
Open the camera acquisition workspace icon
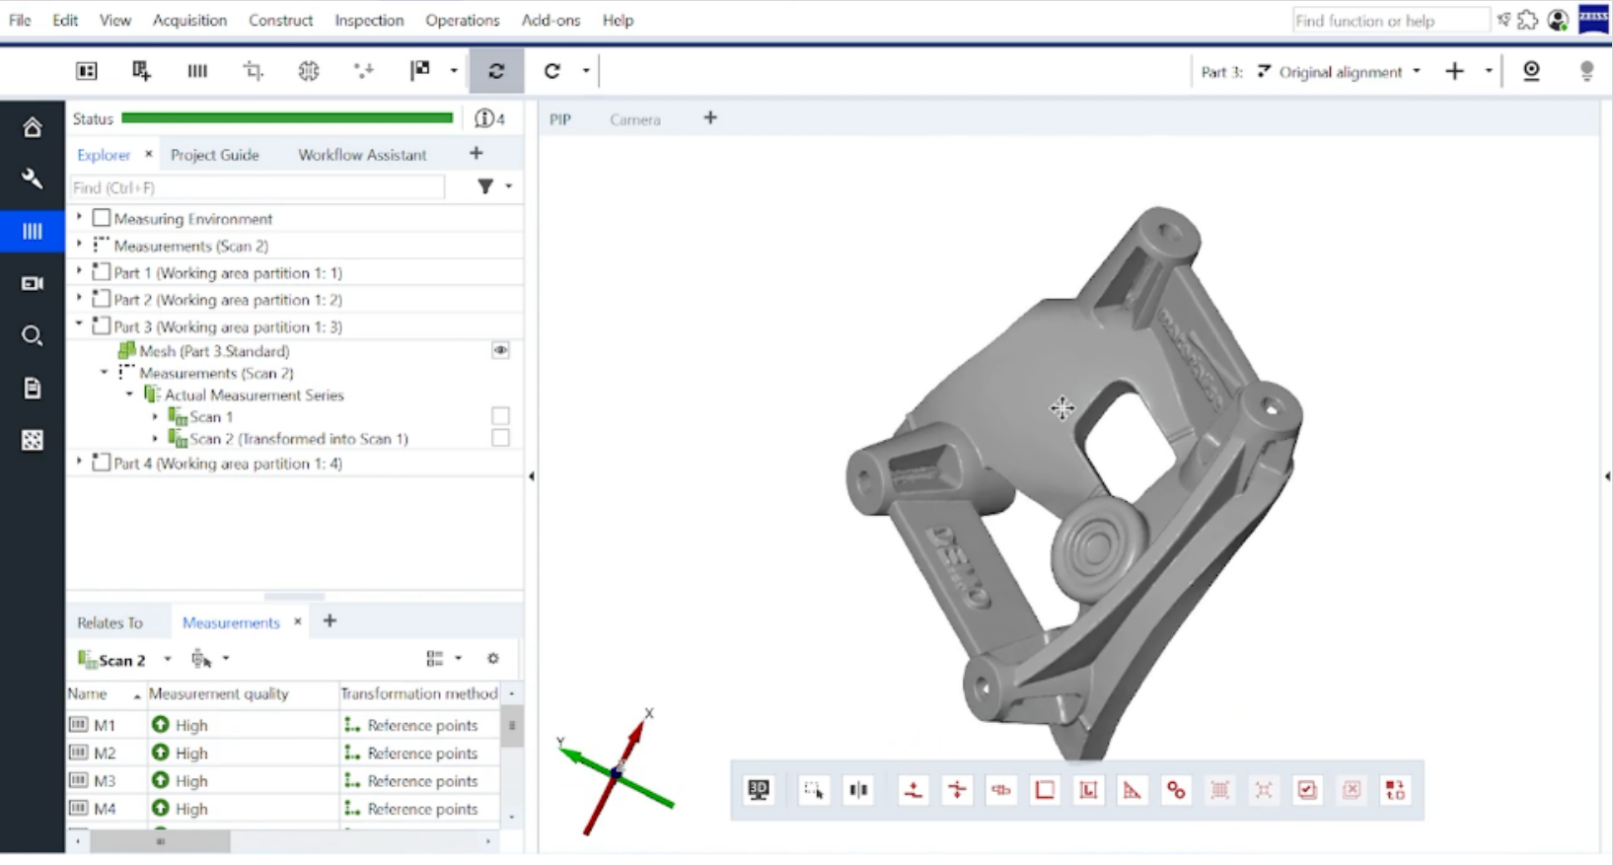point(32,283)
